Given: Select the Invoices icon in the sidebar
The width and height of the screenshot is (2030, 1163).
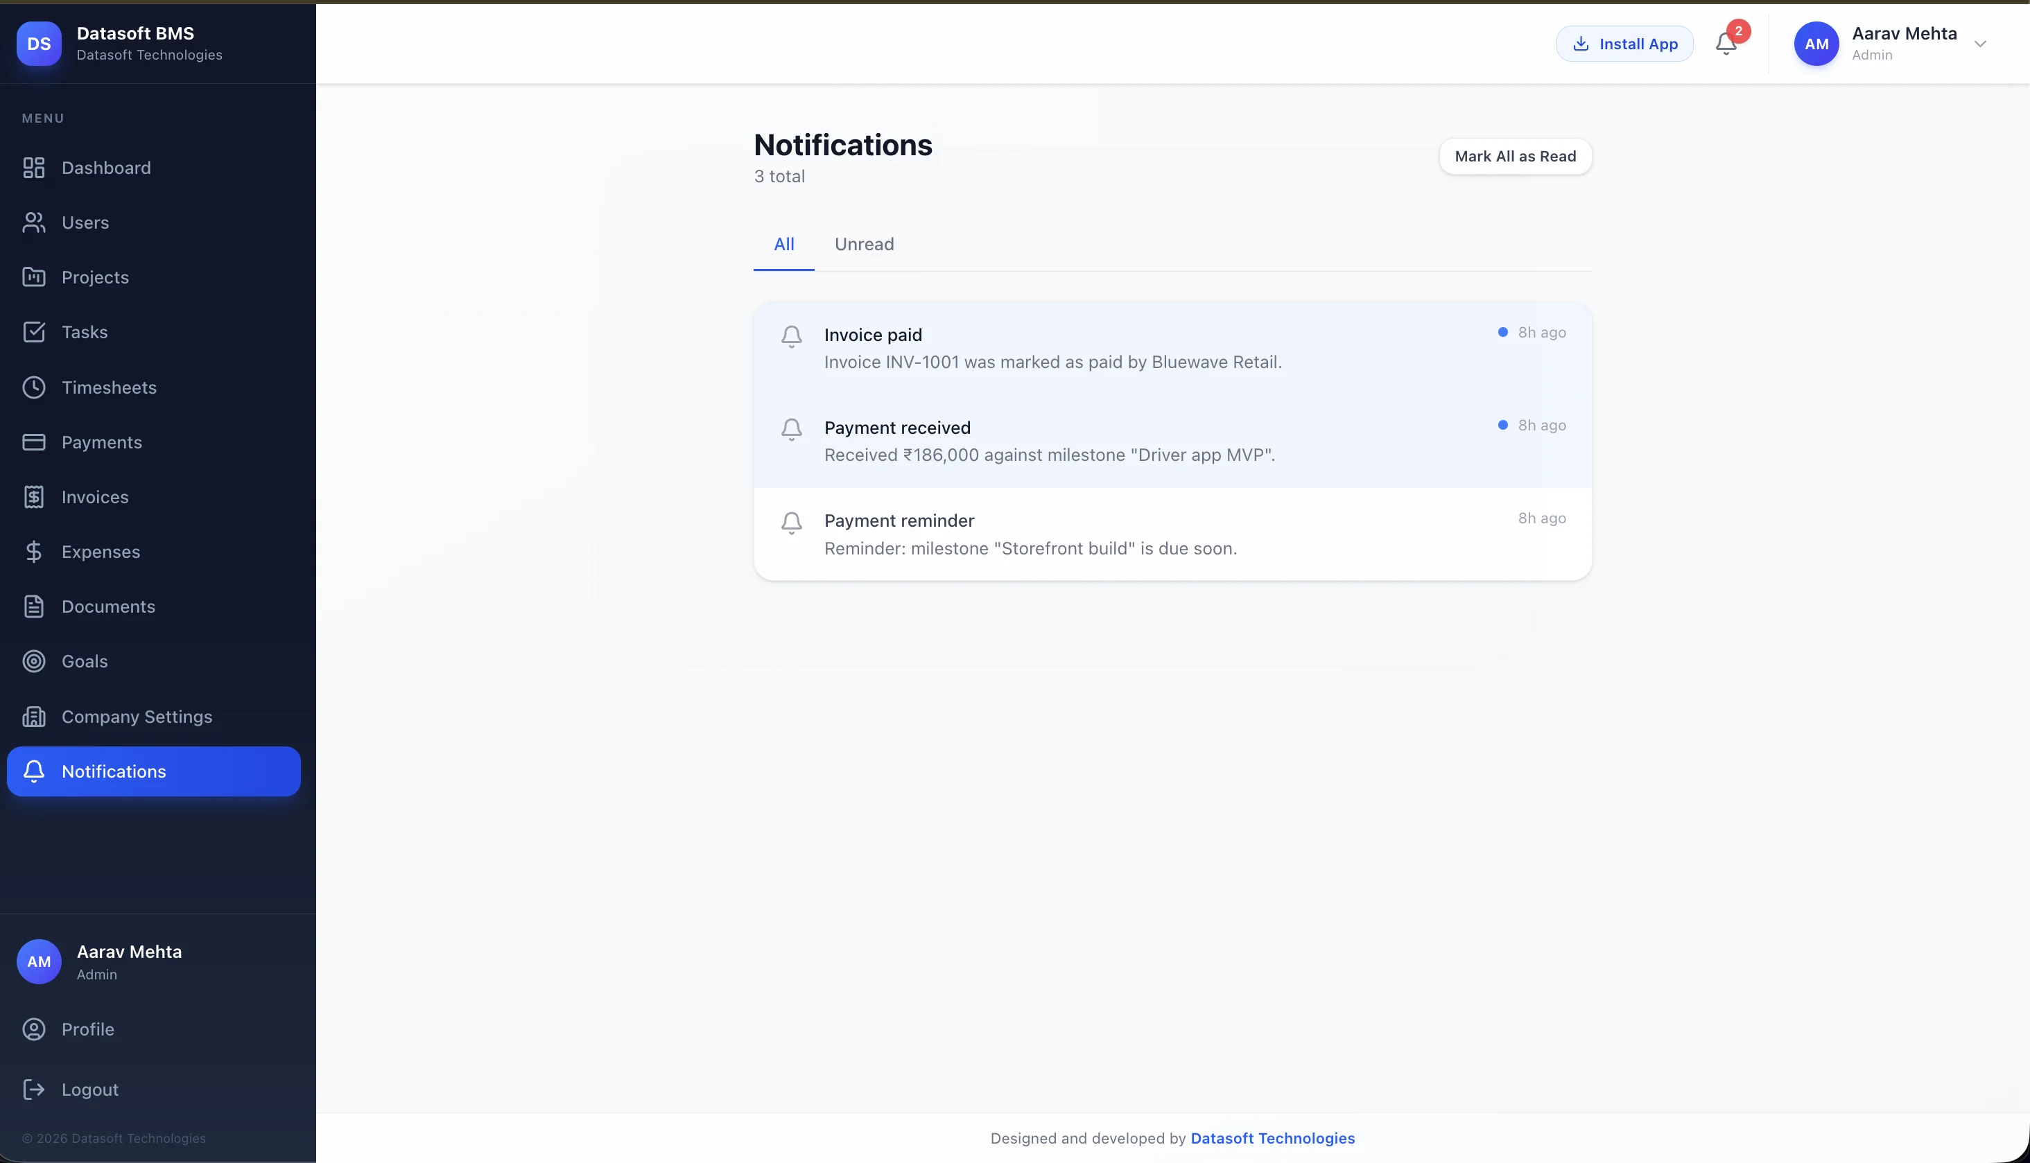Looking at the screenshot, I should (33, 496).
